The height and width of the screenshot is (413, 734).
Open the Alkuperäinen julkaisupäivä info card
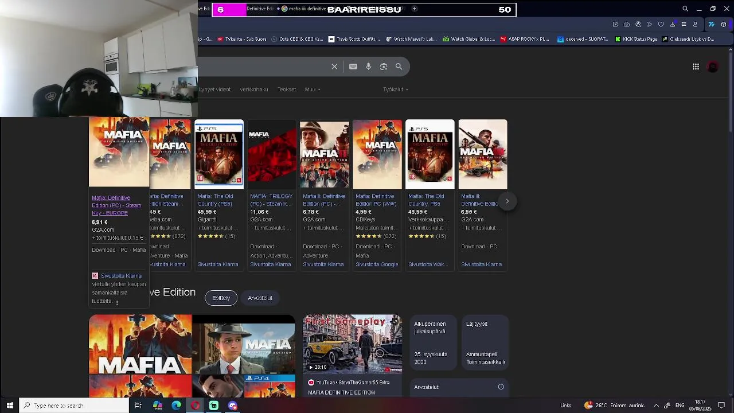pos(433,342)
